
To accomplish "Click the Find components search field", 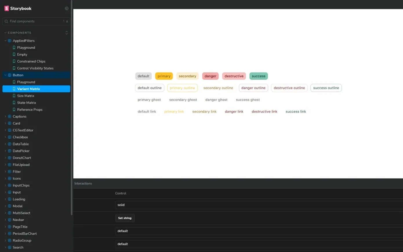I will [36, 21].
